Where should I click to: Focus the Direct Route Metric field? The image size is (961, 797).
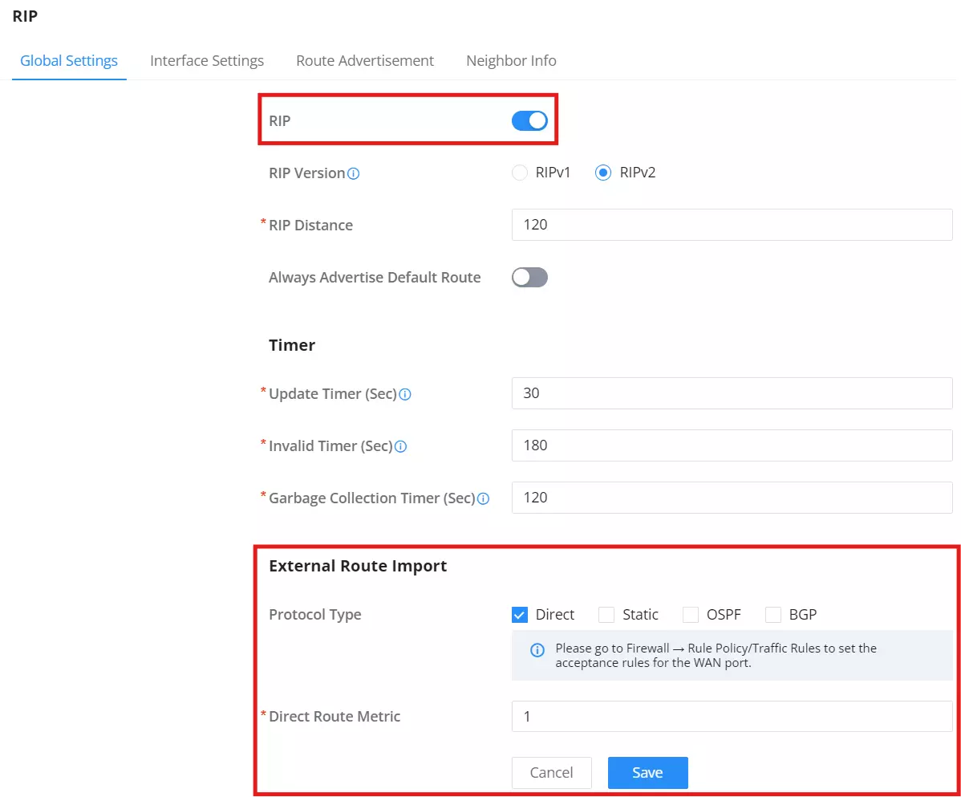pos(732,716)
